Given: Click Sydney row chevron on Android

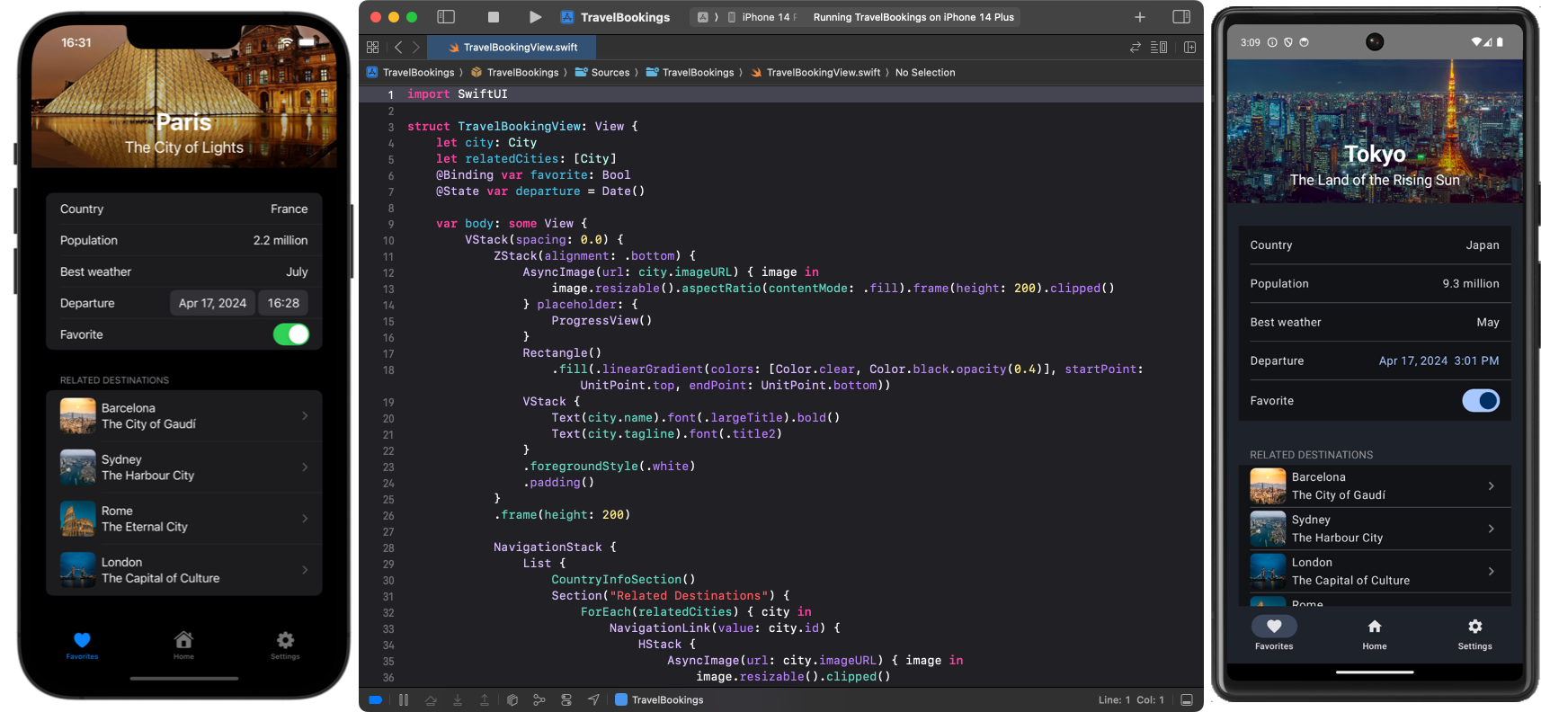Looking at the screenshot, I should pyautogui.click(x=1491, y=529).
